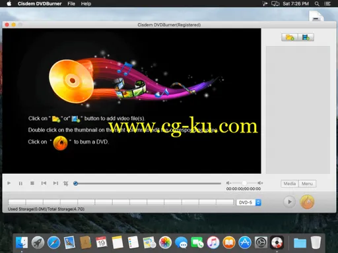Open App Store from the Dock
This screenshot has height=253, width=338.
[x=245, y=242]
